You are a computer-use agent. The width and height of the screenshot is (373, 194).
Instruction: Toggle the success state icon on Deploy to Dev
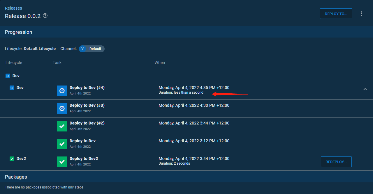coord(62,144)
